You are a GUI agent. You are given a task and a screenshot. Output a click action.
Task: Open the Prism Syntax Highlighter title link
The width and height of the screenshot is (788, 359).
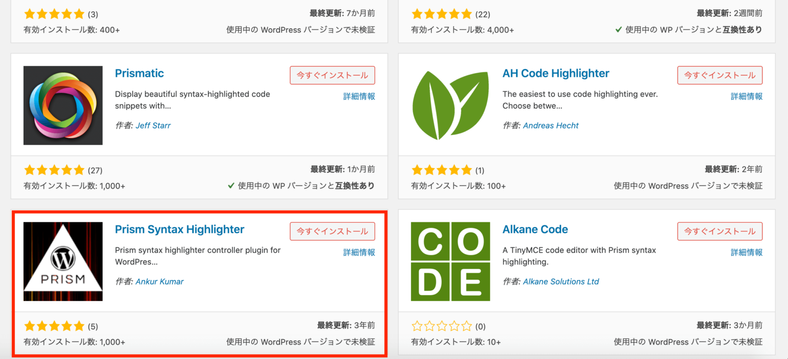pyautogui.click(x=180, y=229)
